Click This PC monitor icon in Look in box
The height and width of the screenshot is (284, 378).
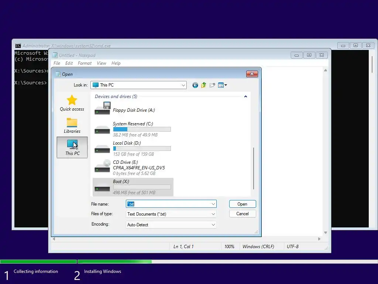coord(96,85)
